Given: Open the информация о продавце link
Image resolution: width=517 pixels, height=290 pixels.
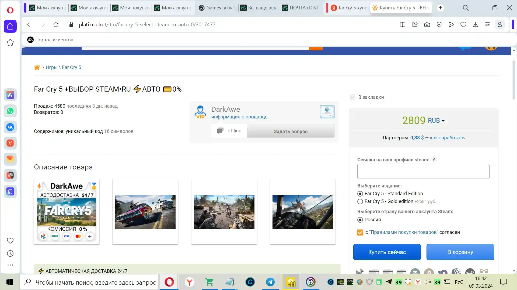Looking at the screenshot, I should pos(239,117).
